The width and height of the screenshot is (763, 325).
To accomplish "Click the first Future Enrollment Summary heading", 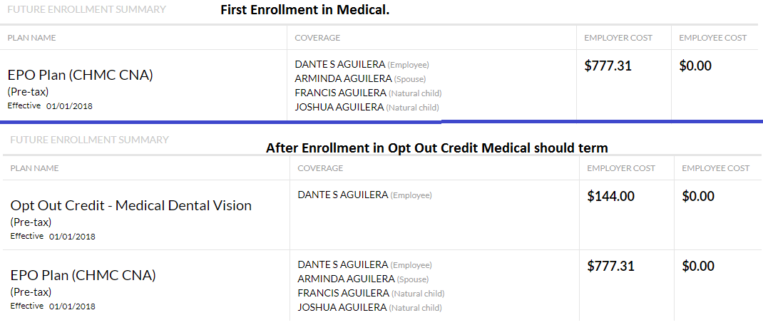I will click(87, 10).
